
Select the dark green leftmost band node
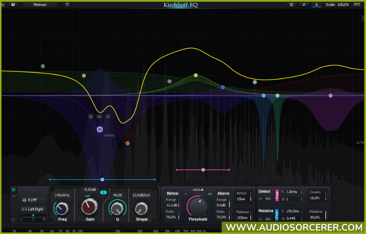point(43,66)
